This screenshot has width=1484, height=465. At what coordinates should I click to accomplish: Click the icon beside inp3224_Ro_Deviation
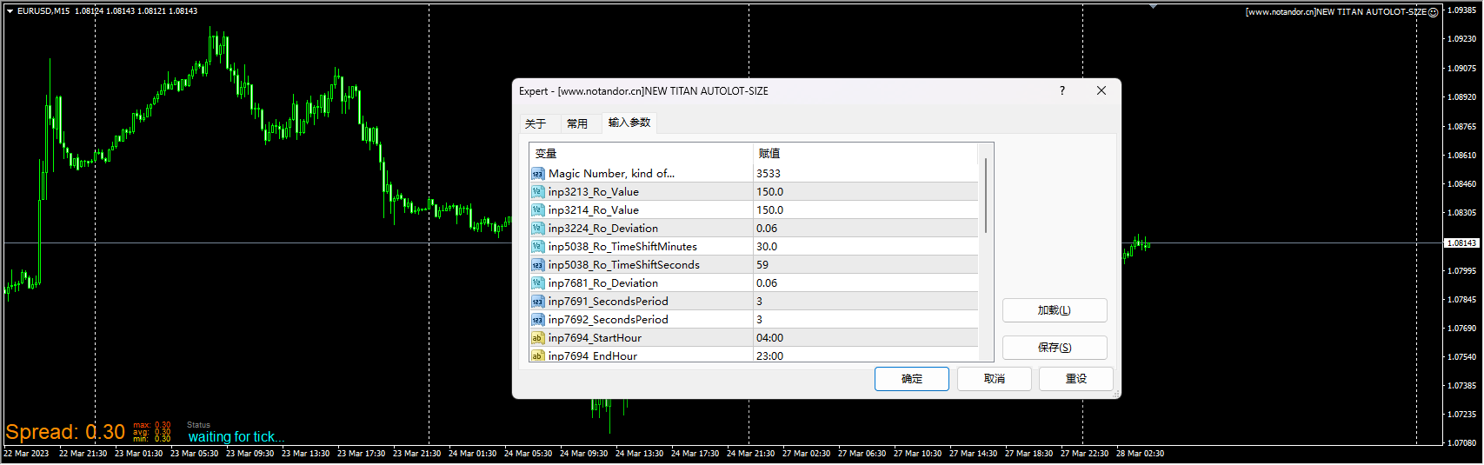[x=537, y=229]
